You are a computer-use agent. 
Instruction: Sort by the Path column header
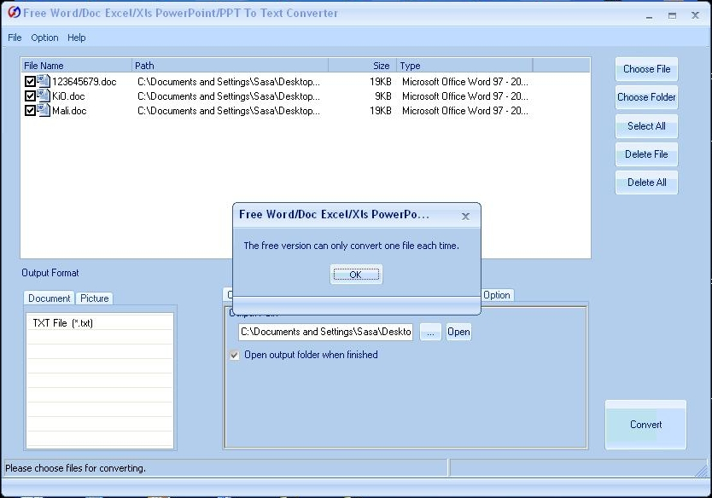(x=230, y=66)
